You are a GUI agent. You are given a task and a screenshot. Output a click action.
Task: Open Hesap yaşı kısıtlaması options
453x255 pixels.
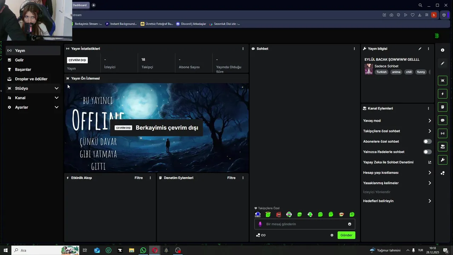397,172
